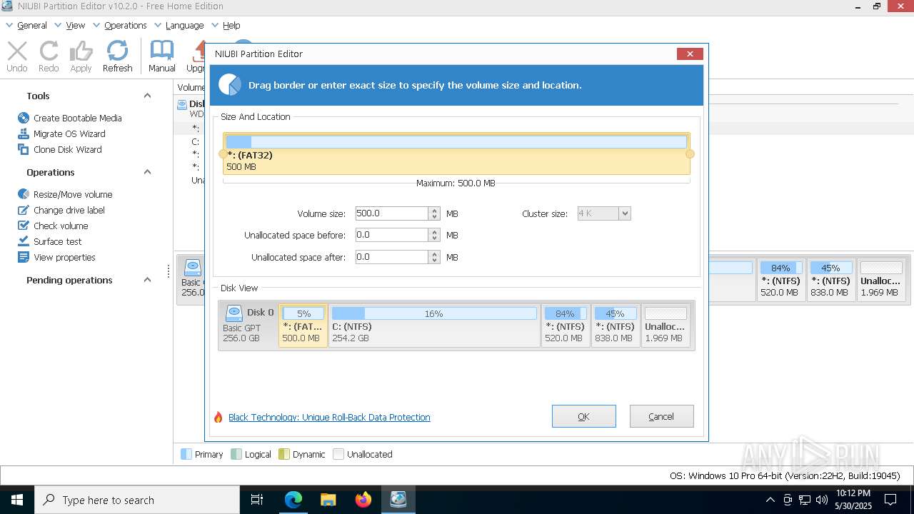Viewport: 914px width, 514px height.
Task: Click the Apply thumbs-up icon
Action: 81,56
